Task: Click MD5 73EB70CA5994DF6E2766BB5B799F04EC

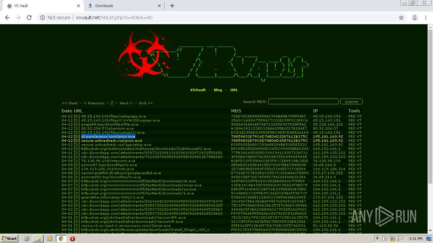Action: (x=269, y=116)
